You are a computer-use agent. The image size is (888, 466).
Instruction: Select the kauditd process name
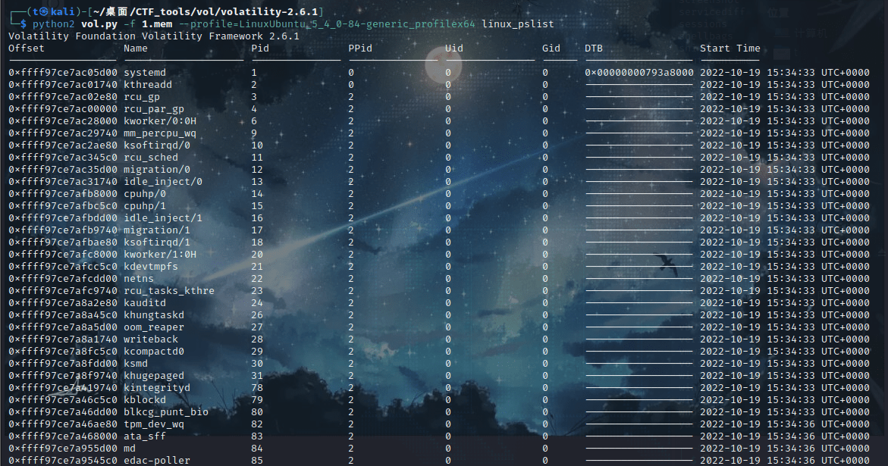[x=145, y=302]
